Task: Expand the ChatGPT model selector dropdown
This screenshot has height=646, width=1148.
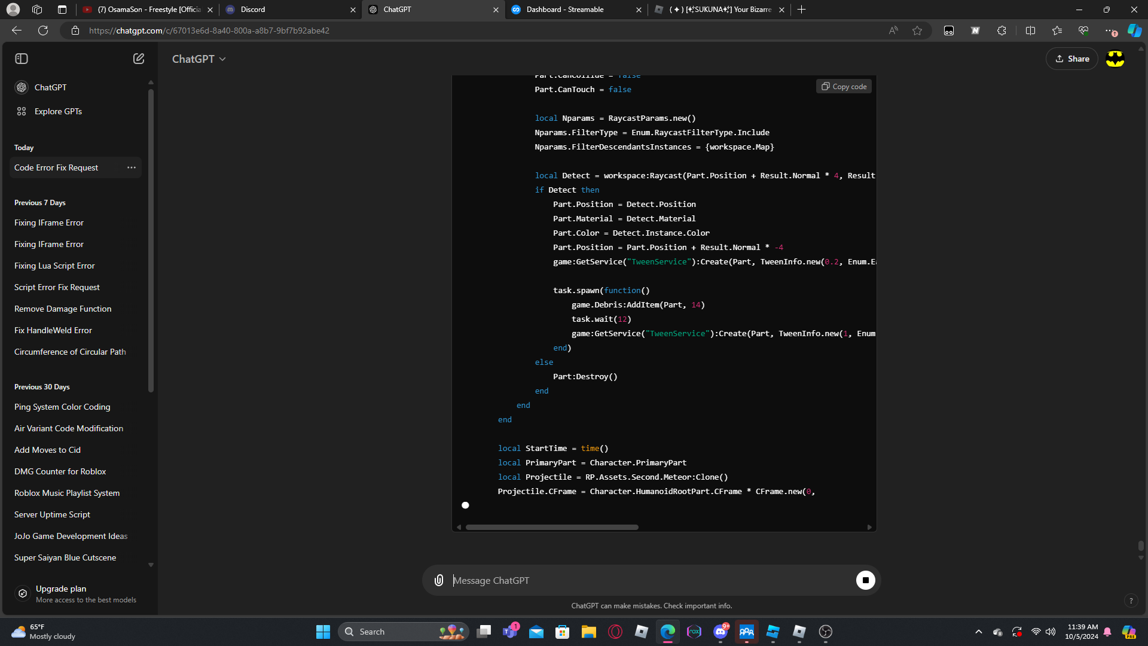Action: tap(199, 59)
